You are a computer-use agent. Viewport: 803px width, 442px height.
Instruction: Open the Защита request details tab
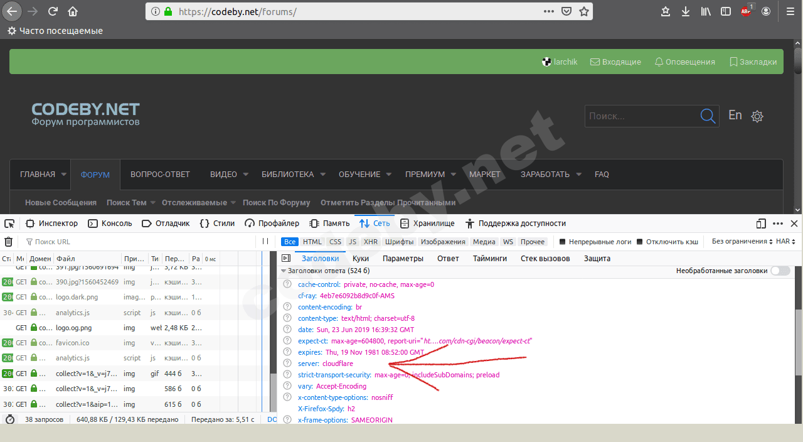(597, 258)
